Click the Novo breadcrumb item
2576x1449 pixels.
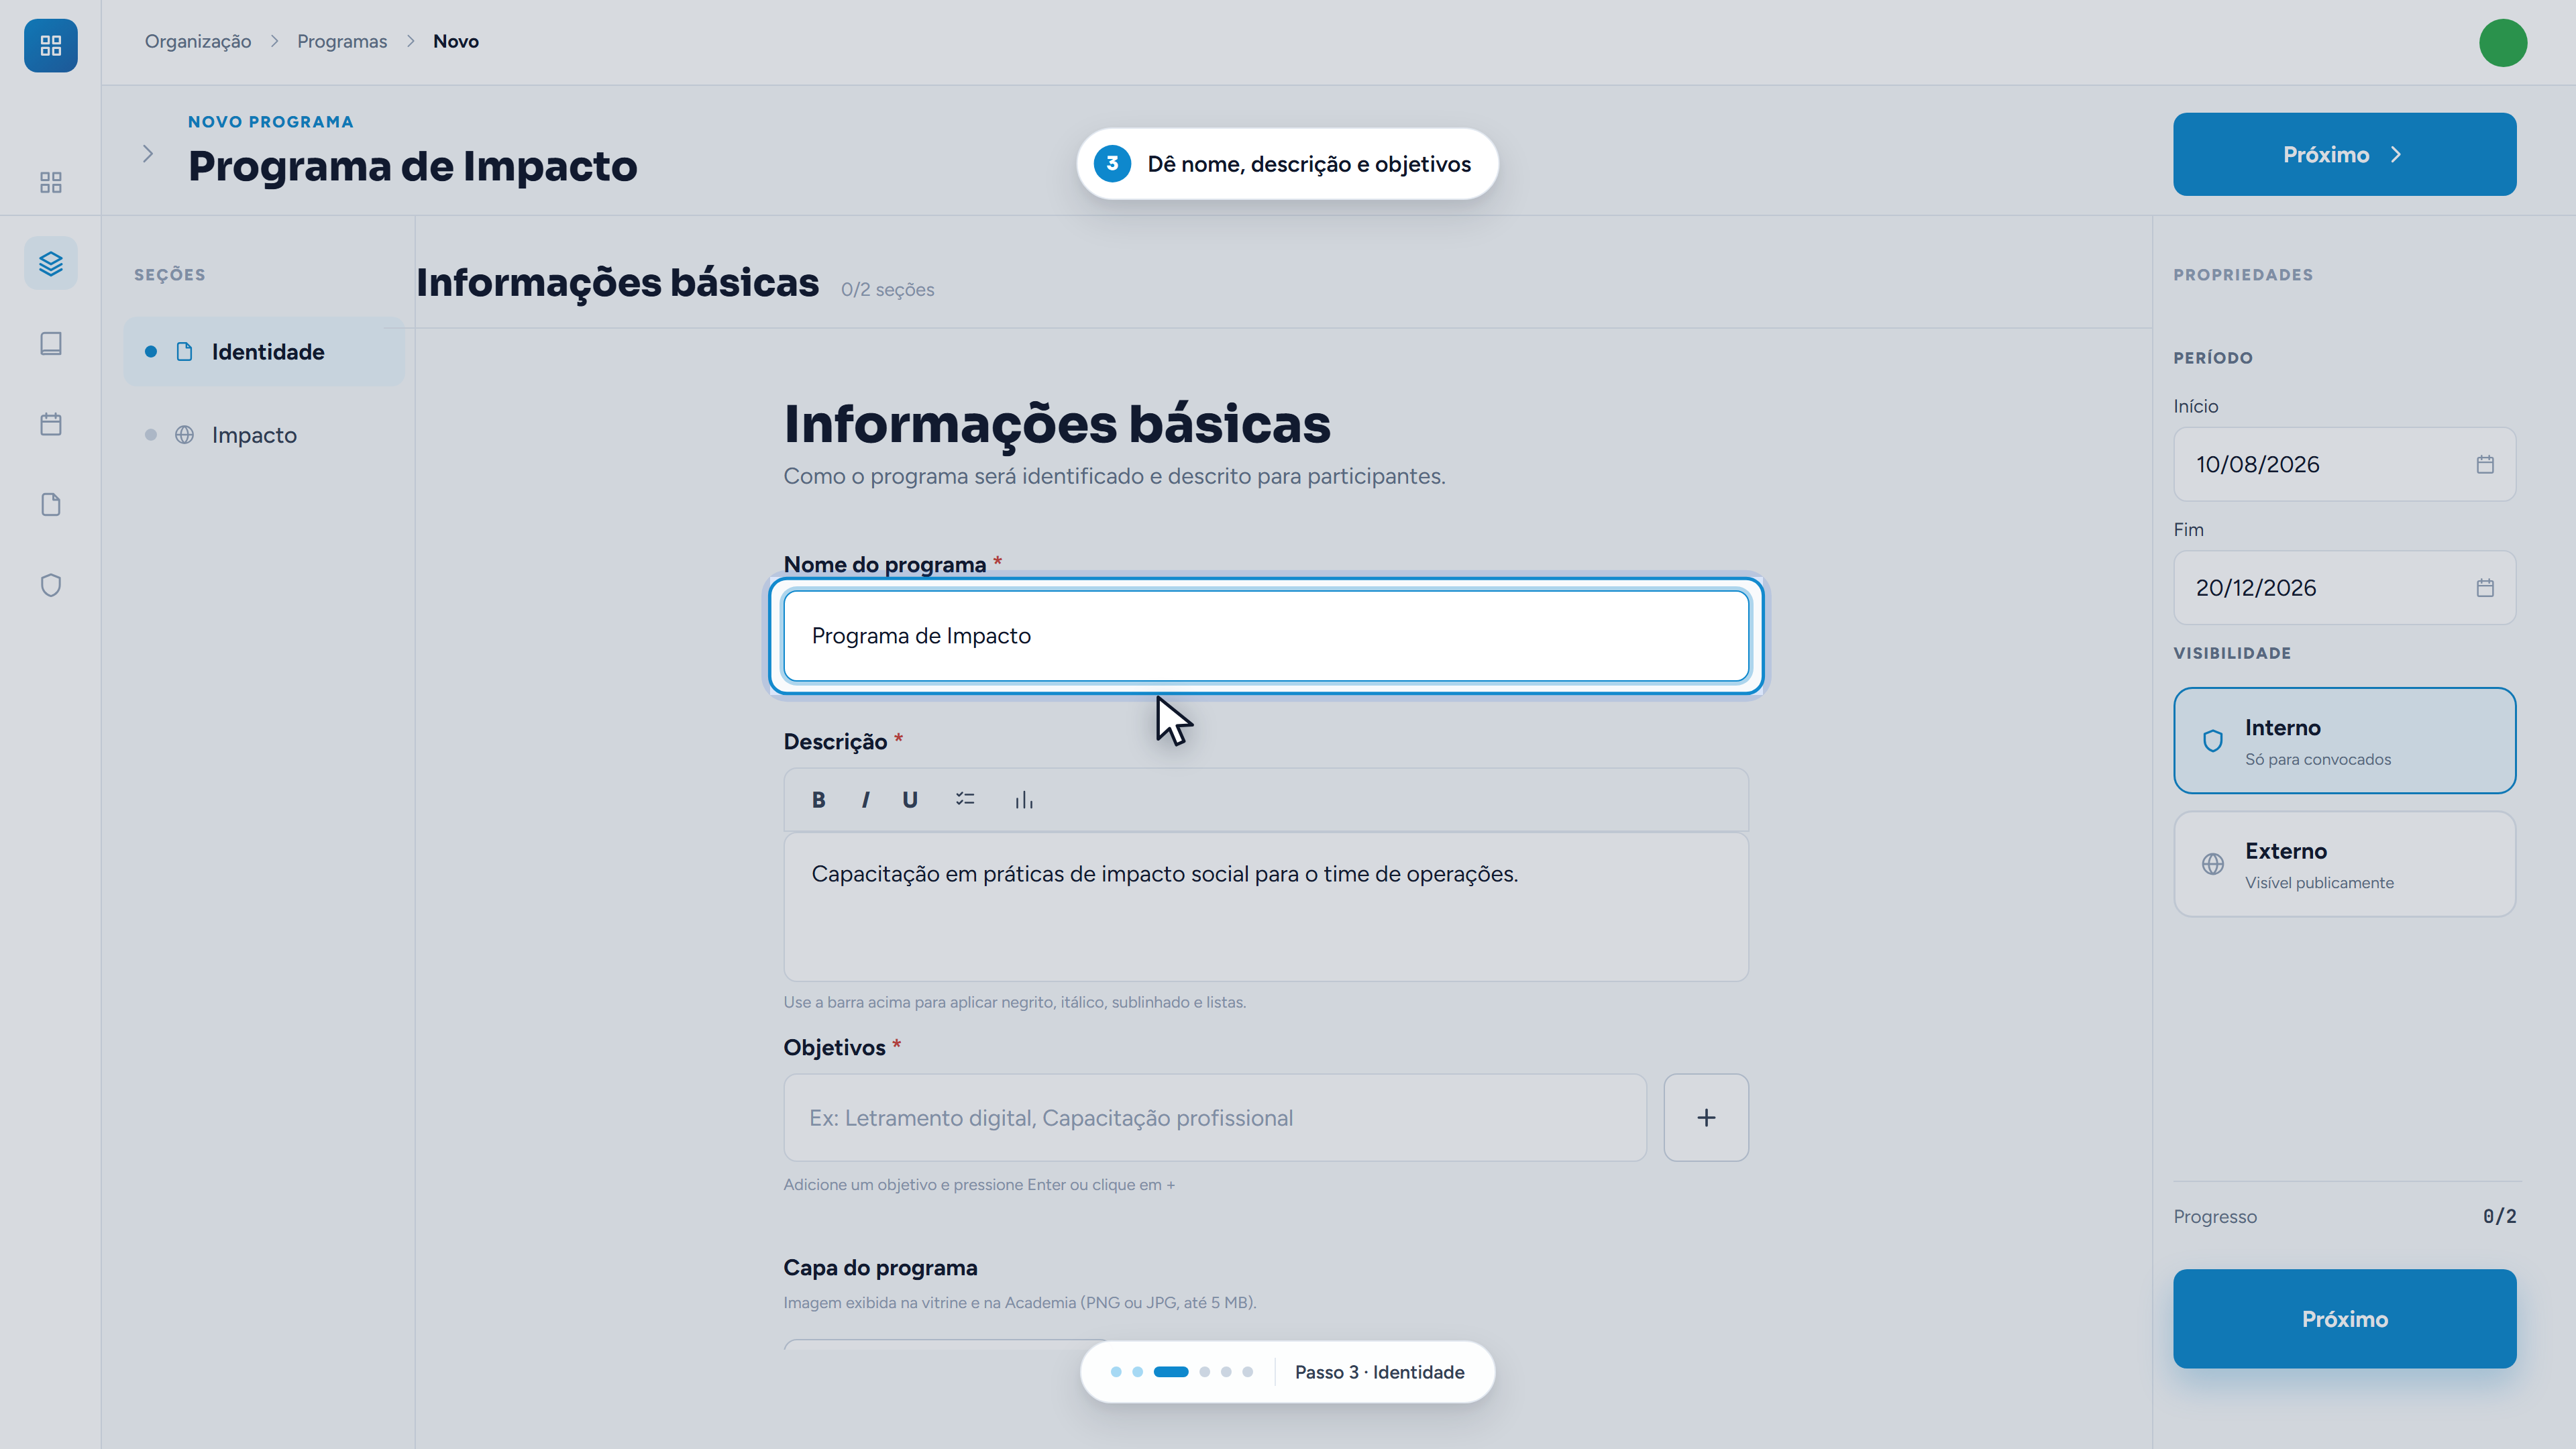(x=456, y=41)
